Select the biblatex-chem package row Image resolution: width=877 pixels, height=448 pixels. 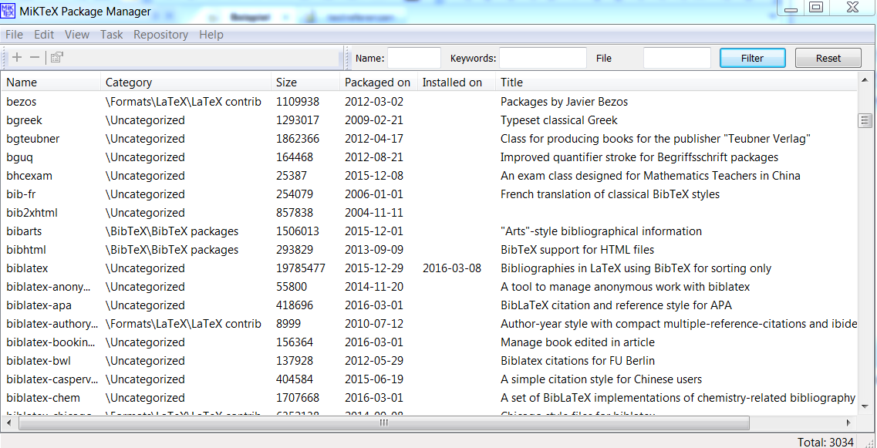(430, 398)
